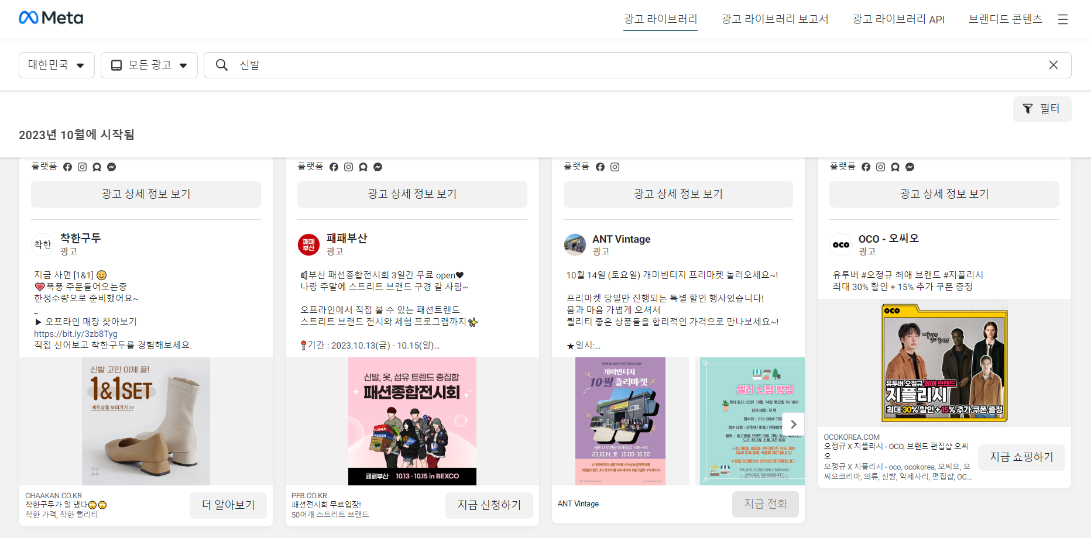View ad details for 패패부산 ad
This screenshot has width=1091, height=538.
click(x=412, y=194)
